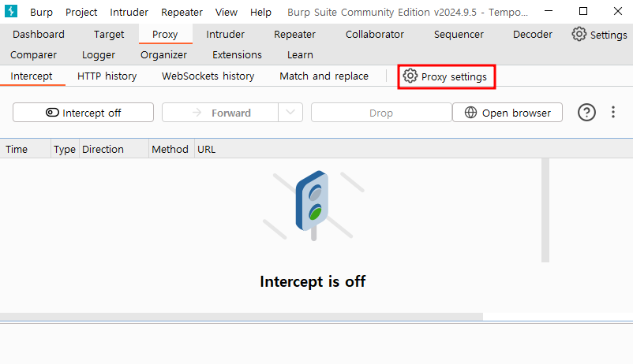The height and width of the screenshot is (364, 633).
Task: Switch to the Intruder tool tab
Action: (225, 34)
